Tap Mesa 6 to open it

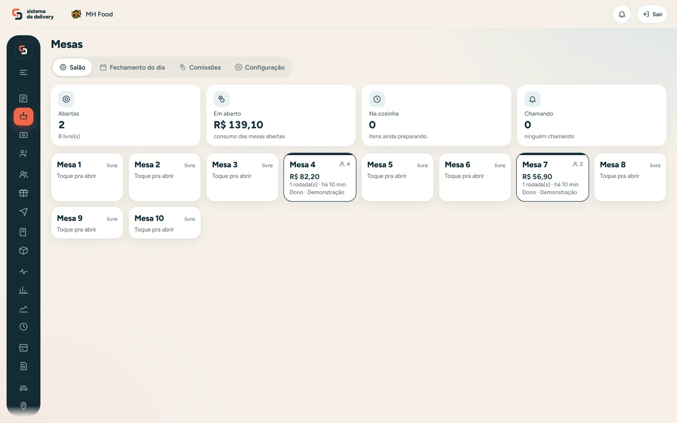(475, 177)
